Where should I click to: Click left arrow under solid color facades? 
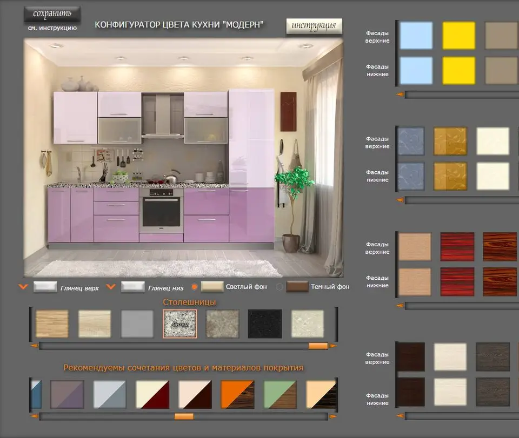point(400,95)
